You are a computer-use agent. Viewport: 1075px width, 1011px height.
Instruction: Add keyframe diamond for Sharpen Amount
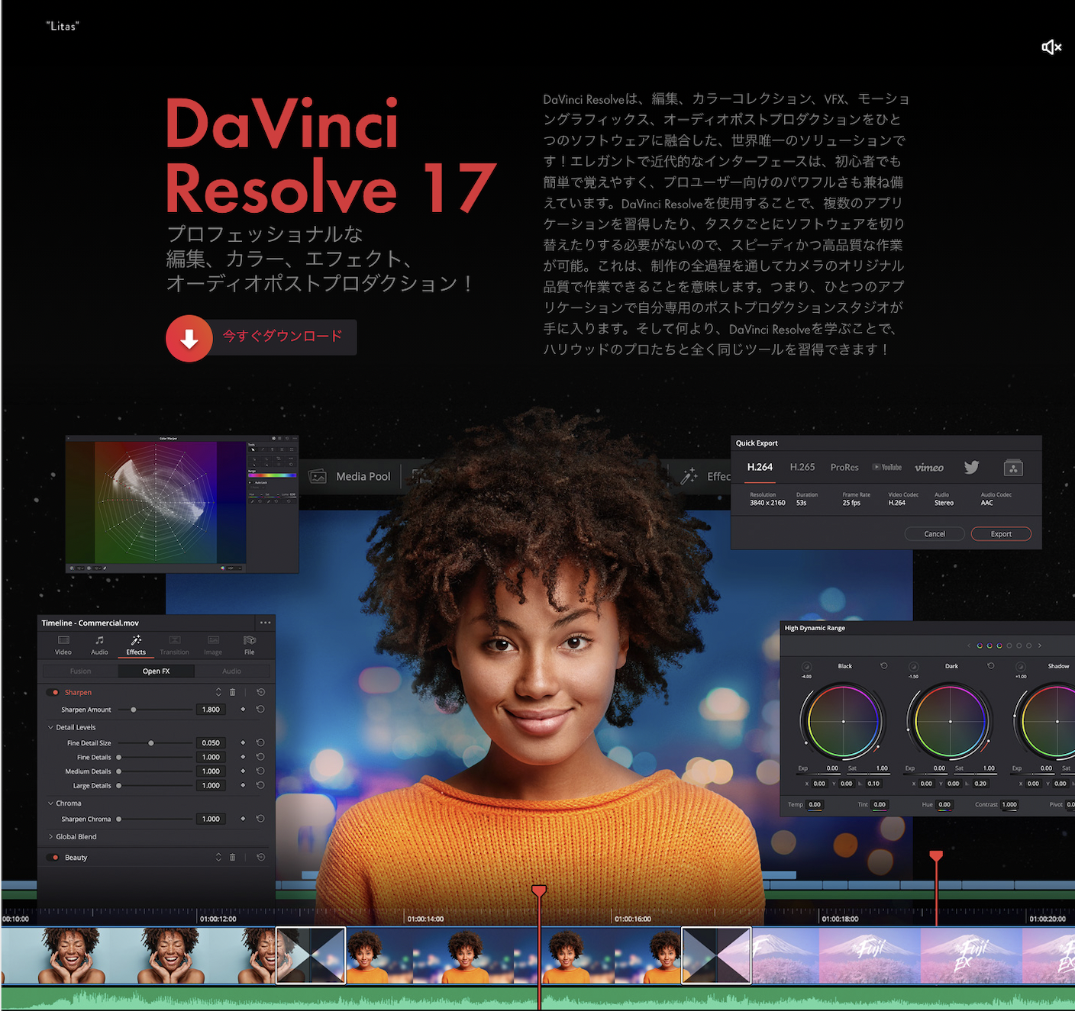point(243,710)
